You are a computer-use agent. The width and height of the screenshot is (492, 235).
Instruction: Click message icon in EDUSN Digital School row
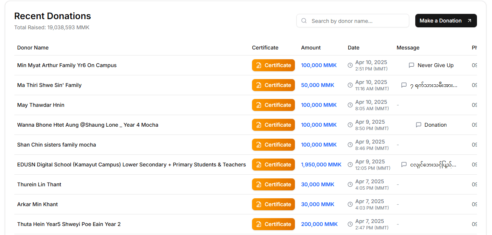click(x=404, y=165)
